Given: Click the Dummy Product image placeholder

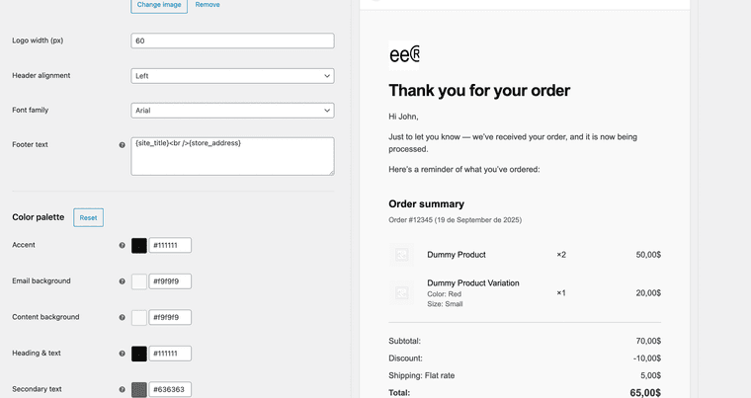Looking at the screenshot, I should pos(401,255).
